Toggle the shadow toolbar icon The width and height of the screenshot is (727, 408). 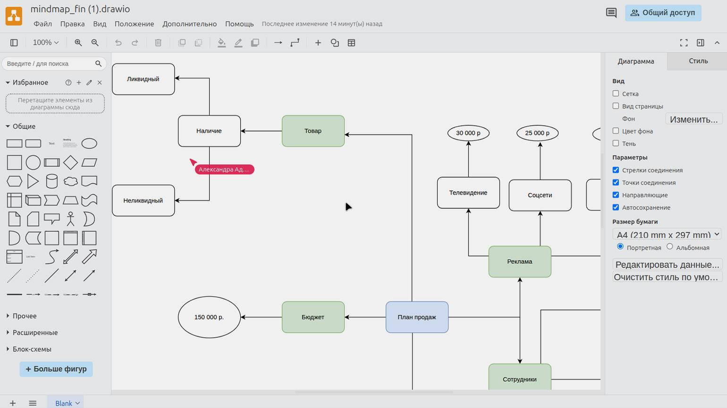pos(255,43)
